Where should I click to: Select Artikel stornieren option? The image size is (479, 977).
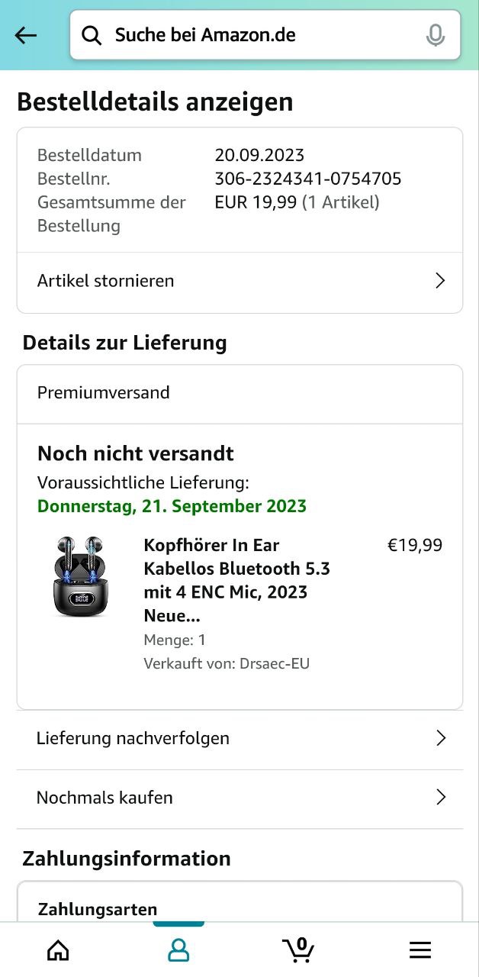point(106,281)
